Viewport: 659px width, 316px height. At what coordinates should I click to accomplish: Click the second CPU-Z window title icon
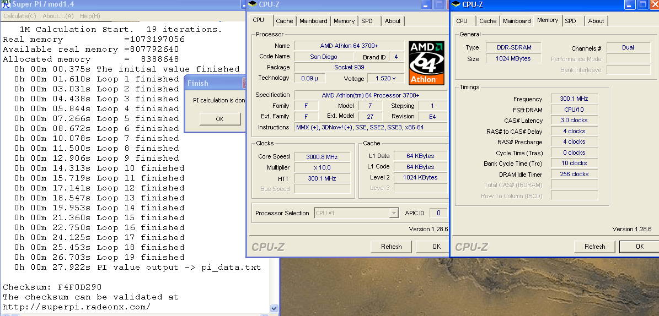pos(456,4)
